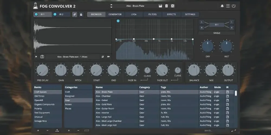271x135 pixels.
Task: Randomize settings with the dice icon
Action: [x=172, y=6]
